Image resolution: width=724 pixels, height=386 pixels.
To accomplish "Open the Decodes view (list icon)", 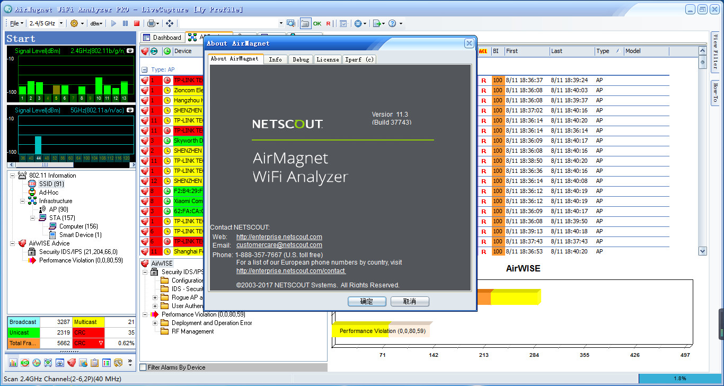I will [107, 363].
